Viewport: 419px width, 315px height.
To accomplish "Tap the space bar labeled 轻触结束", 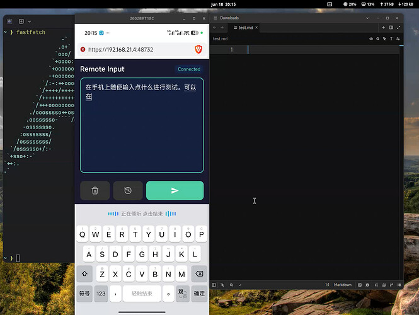I will pos(142,294).
